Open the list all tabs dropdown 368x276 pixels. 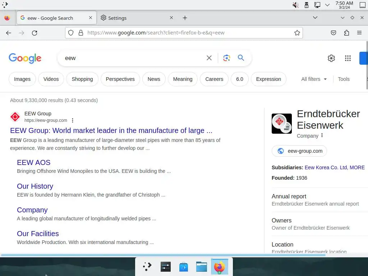(x=315, y=18)
